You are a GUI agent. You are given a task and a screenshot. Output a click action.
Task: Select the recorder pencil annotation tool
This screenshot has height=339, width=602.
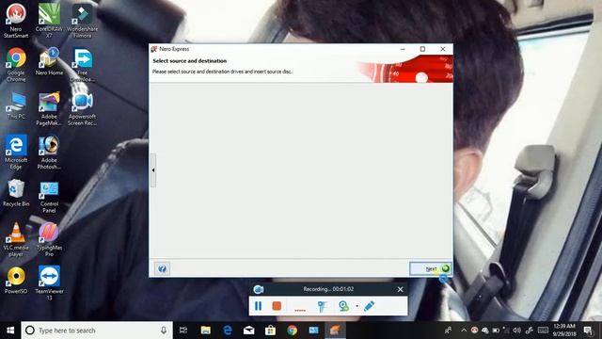[369, 306]
